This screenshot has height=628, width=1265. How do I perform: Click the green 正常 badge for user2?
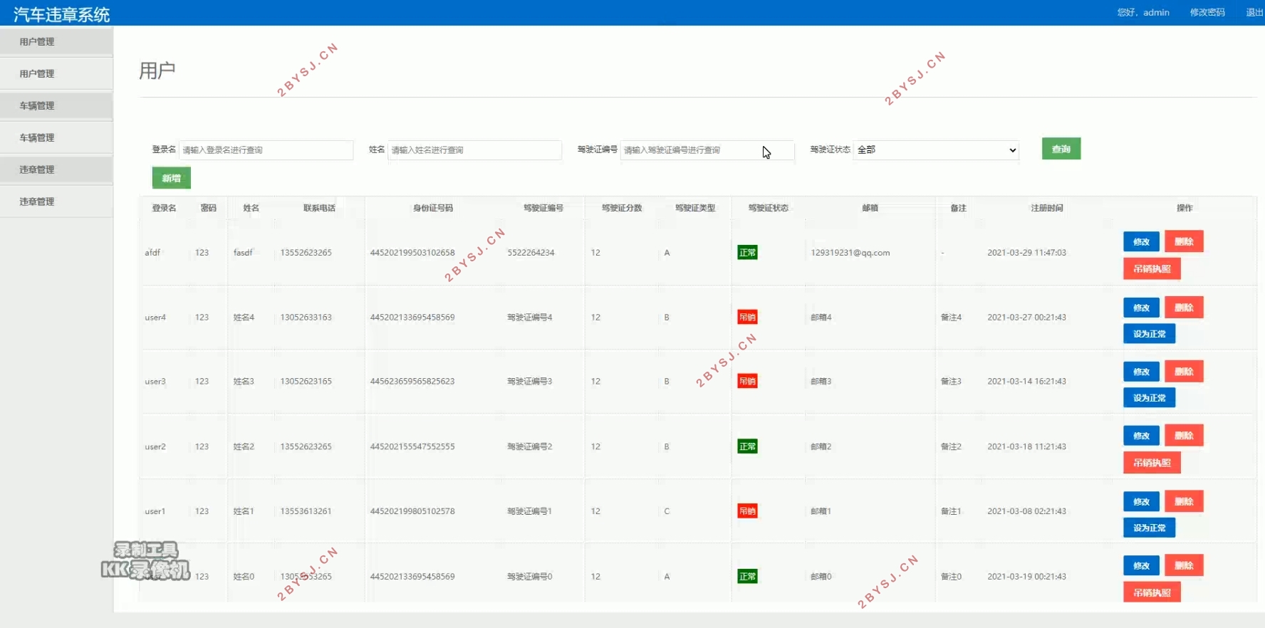tap(747, 446)
